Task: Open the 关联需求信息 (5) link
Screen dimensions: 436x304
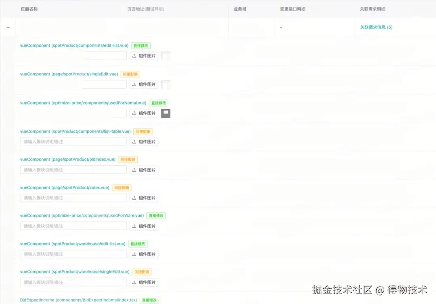Action: (x=375, y=27)
